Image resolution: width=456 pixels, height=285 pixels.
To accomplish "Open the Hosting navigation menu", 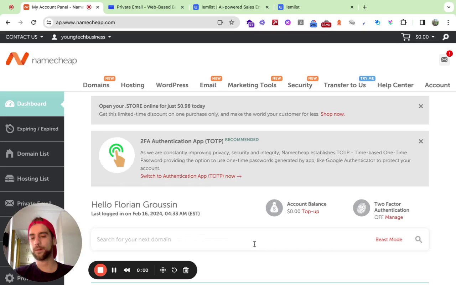I will pyautogui.click(x=133, y=85).
